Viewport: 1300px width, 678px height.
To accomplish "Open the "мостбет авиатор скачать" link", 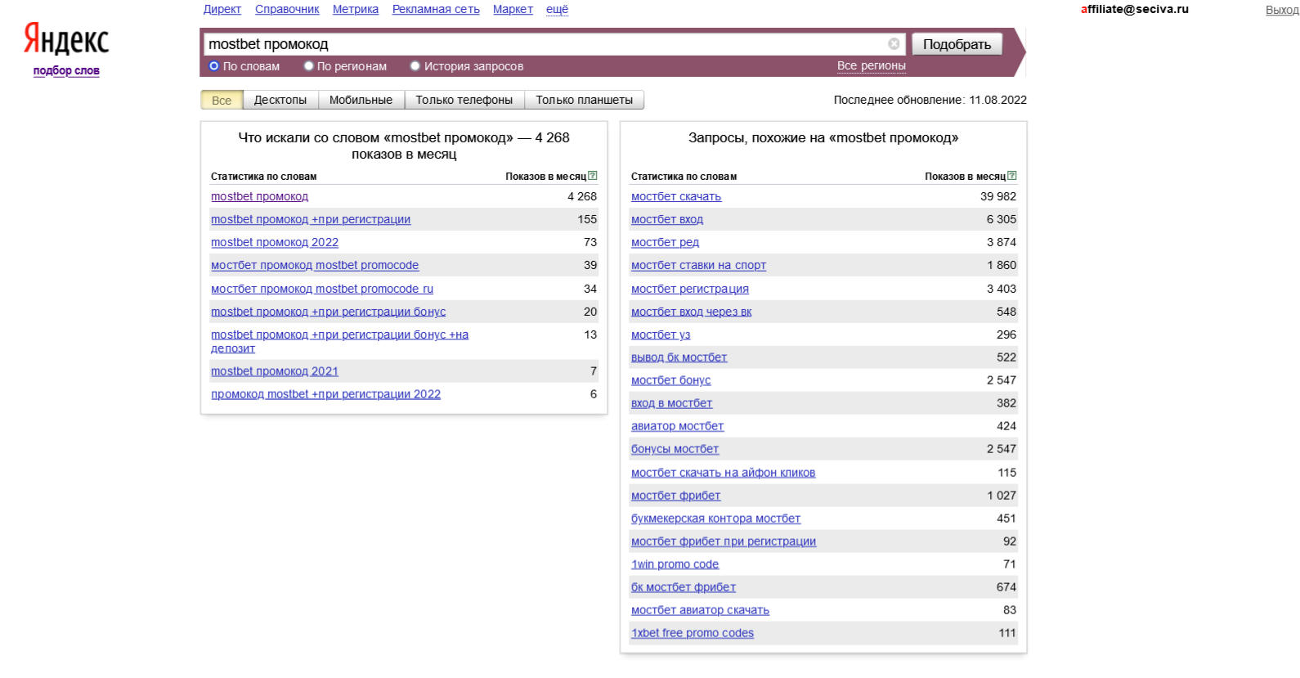I will tap(701, 610).
